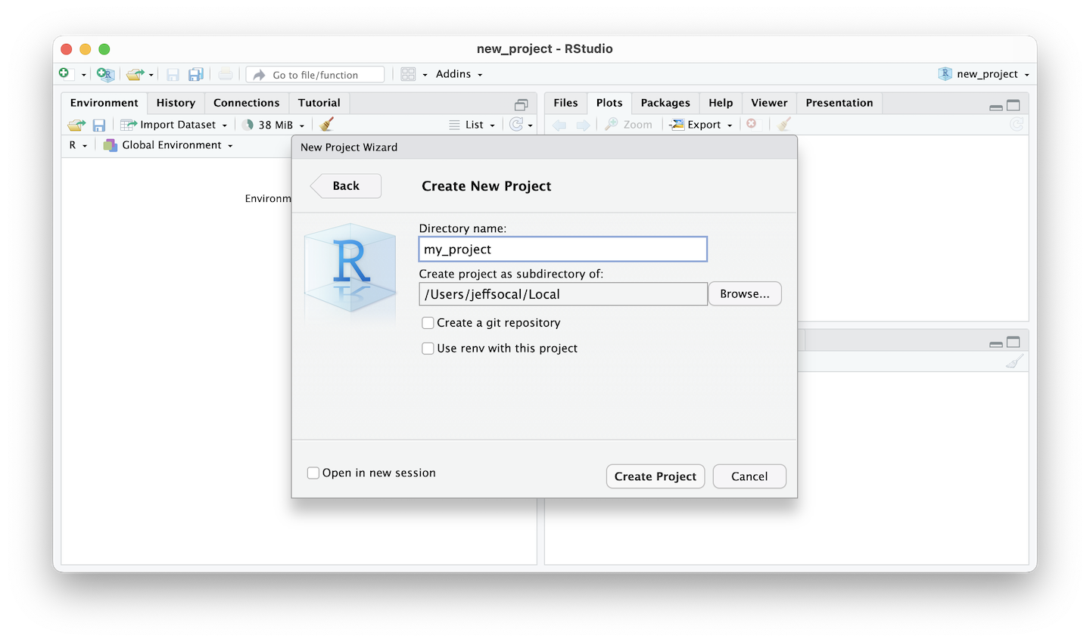
Task: Open the new_project project menu
Action: point(984,74)
